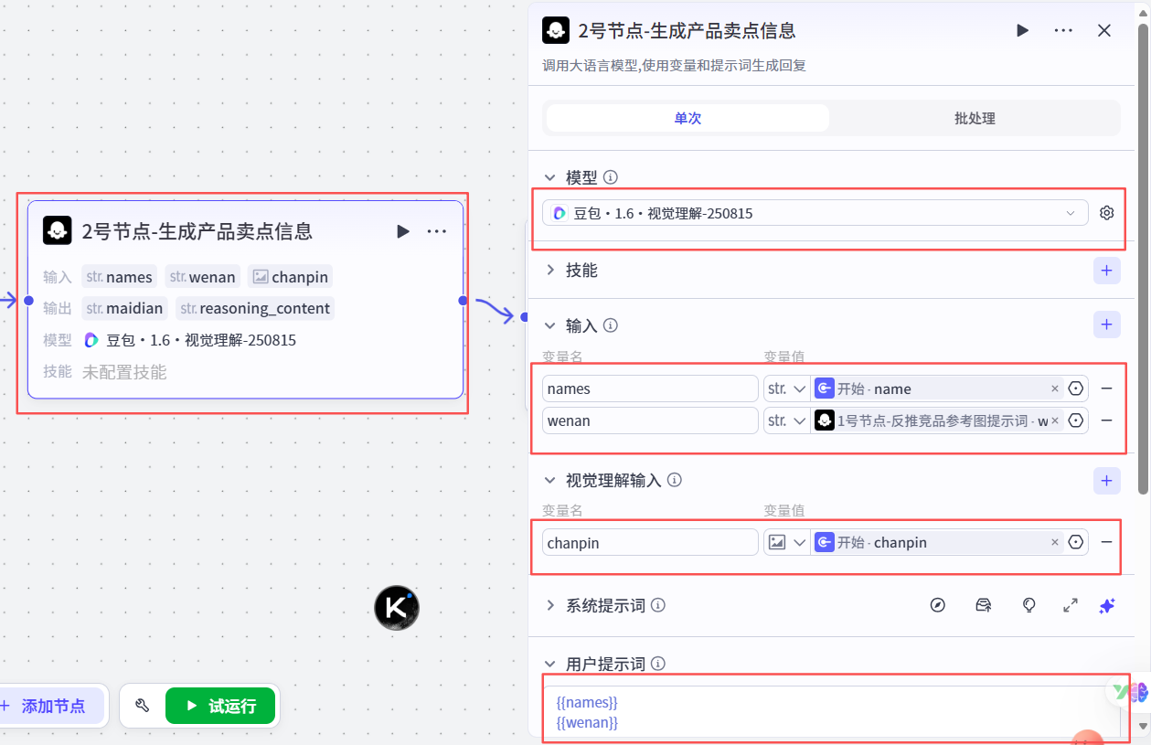Viewport: 1151px width, 745px height.
Task: Expand system prompt with the diagonal arrows icon
Action: (1070, 605)
